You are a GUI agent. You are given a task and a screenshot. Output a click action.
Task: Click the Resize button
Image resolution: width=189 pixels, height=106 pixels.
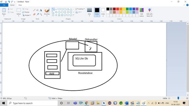click(x=26, y=12)
